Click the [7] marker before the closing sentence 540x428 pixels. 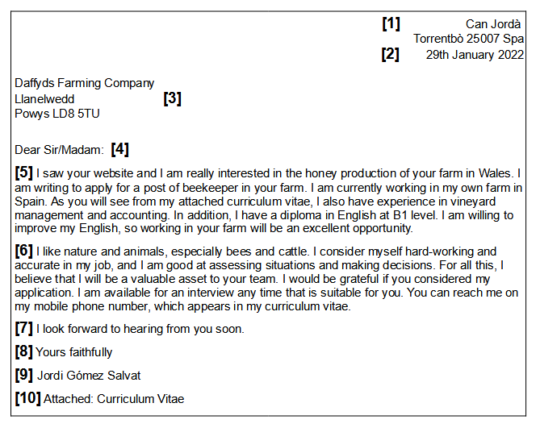coord(24,328)
